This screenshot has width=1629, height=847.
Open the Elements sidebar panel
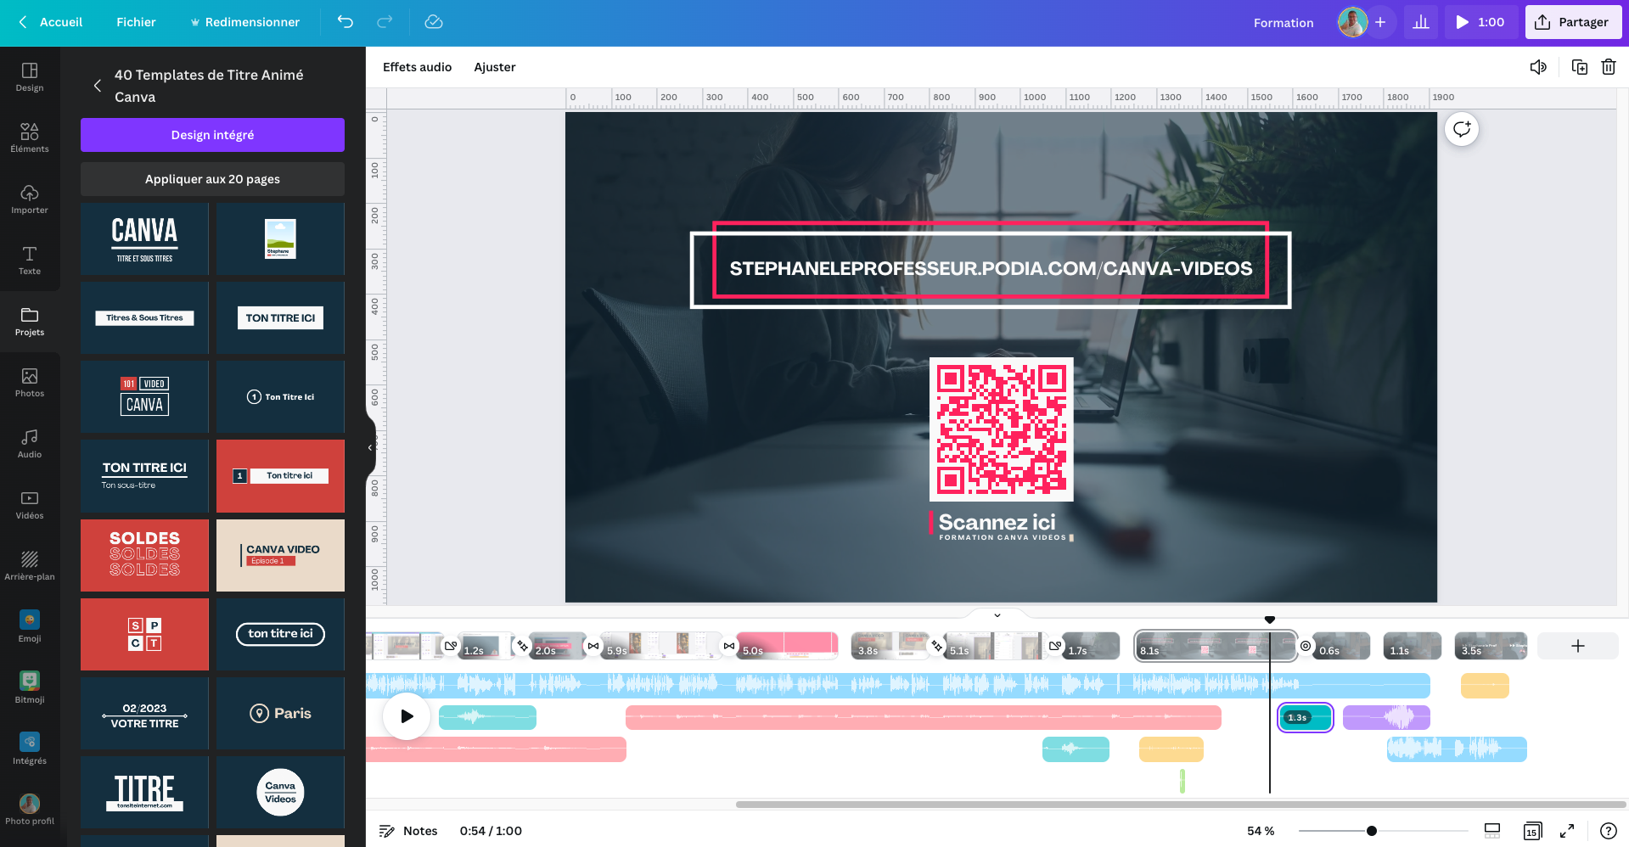click(30, 137)
